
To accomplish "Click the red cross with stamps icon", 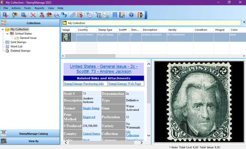I will tap(49, 15).
